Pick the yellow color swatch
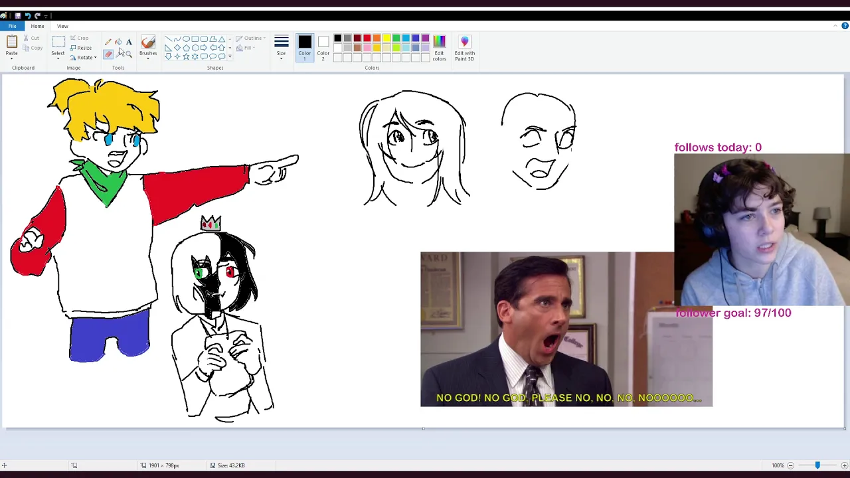 386,39
